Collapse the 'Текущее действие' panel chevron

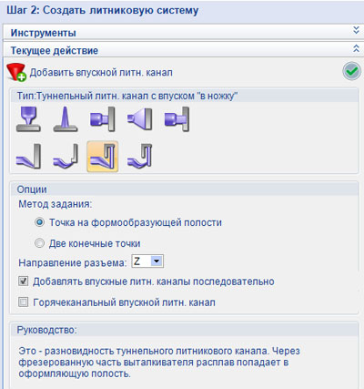[356, 48]
